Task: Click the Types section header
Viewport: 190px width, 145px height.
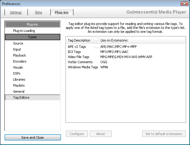Action: pos(32,37)
